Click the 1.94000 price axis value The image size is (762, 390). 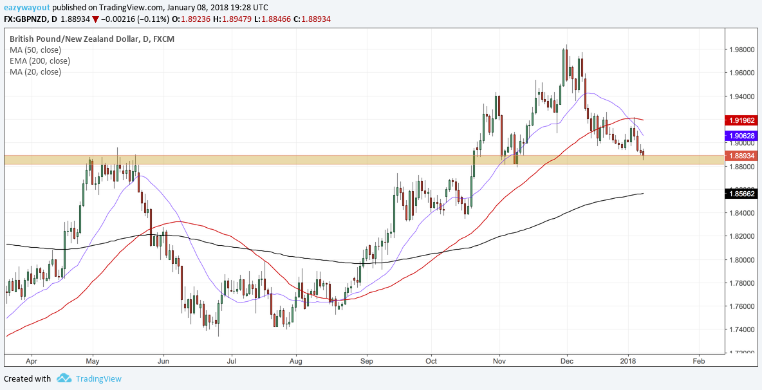pos(741,97)
